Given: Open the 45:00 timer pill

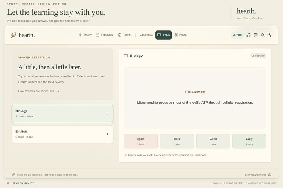Looking at the screenshot, I should 237,35.
